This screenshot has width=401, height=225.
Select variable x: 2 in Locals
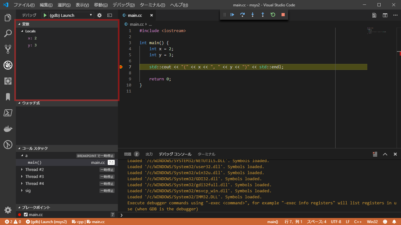point(67,38)
